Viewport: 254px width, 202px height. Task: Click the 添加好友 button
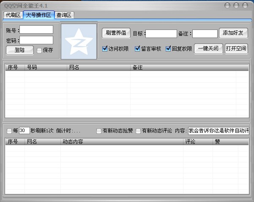(x=233, y=33)
